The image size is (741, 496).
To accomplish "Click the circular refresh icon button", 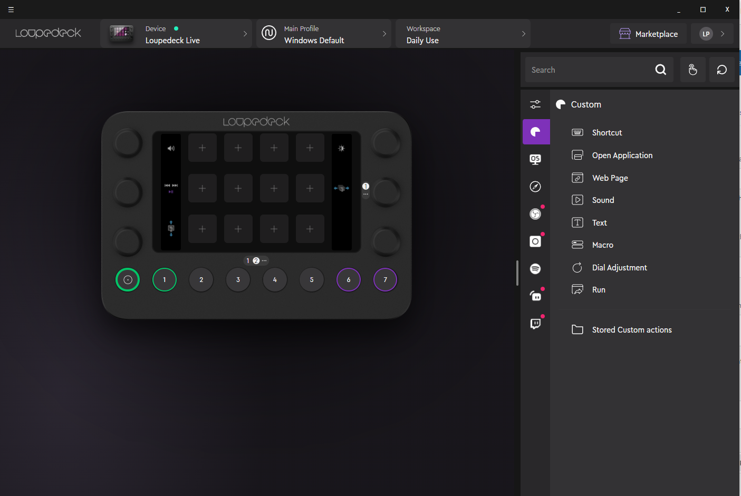I will 722,70.
